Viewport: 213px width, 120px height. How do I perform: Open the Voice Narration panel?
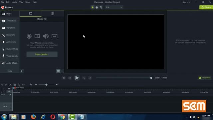(10, 56)
